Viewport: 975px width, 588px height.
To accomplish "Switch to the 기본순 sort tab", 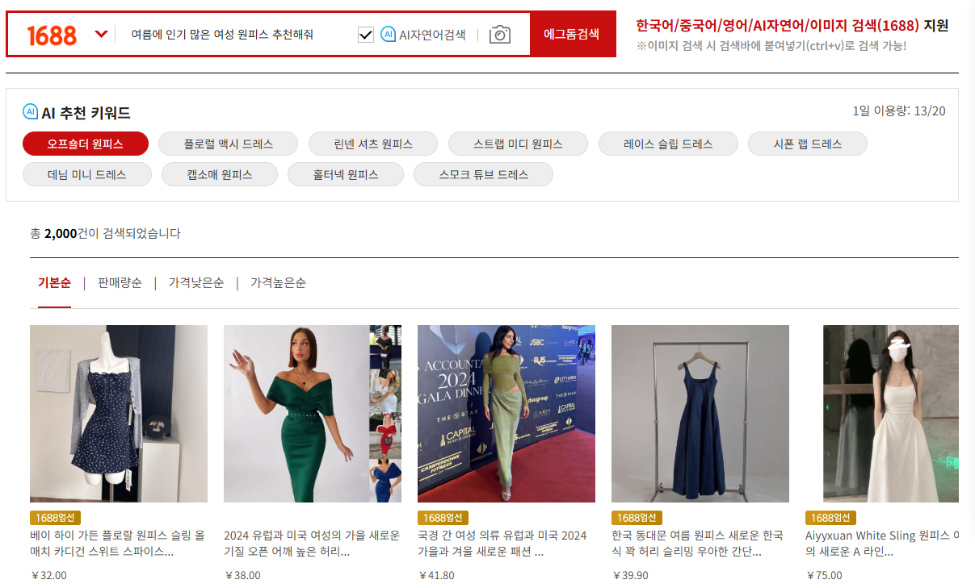I will click(54, 283).
